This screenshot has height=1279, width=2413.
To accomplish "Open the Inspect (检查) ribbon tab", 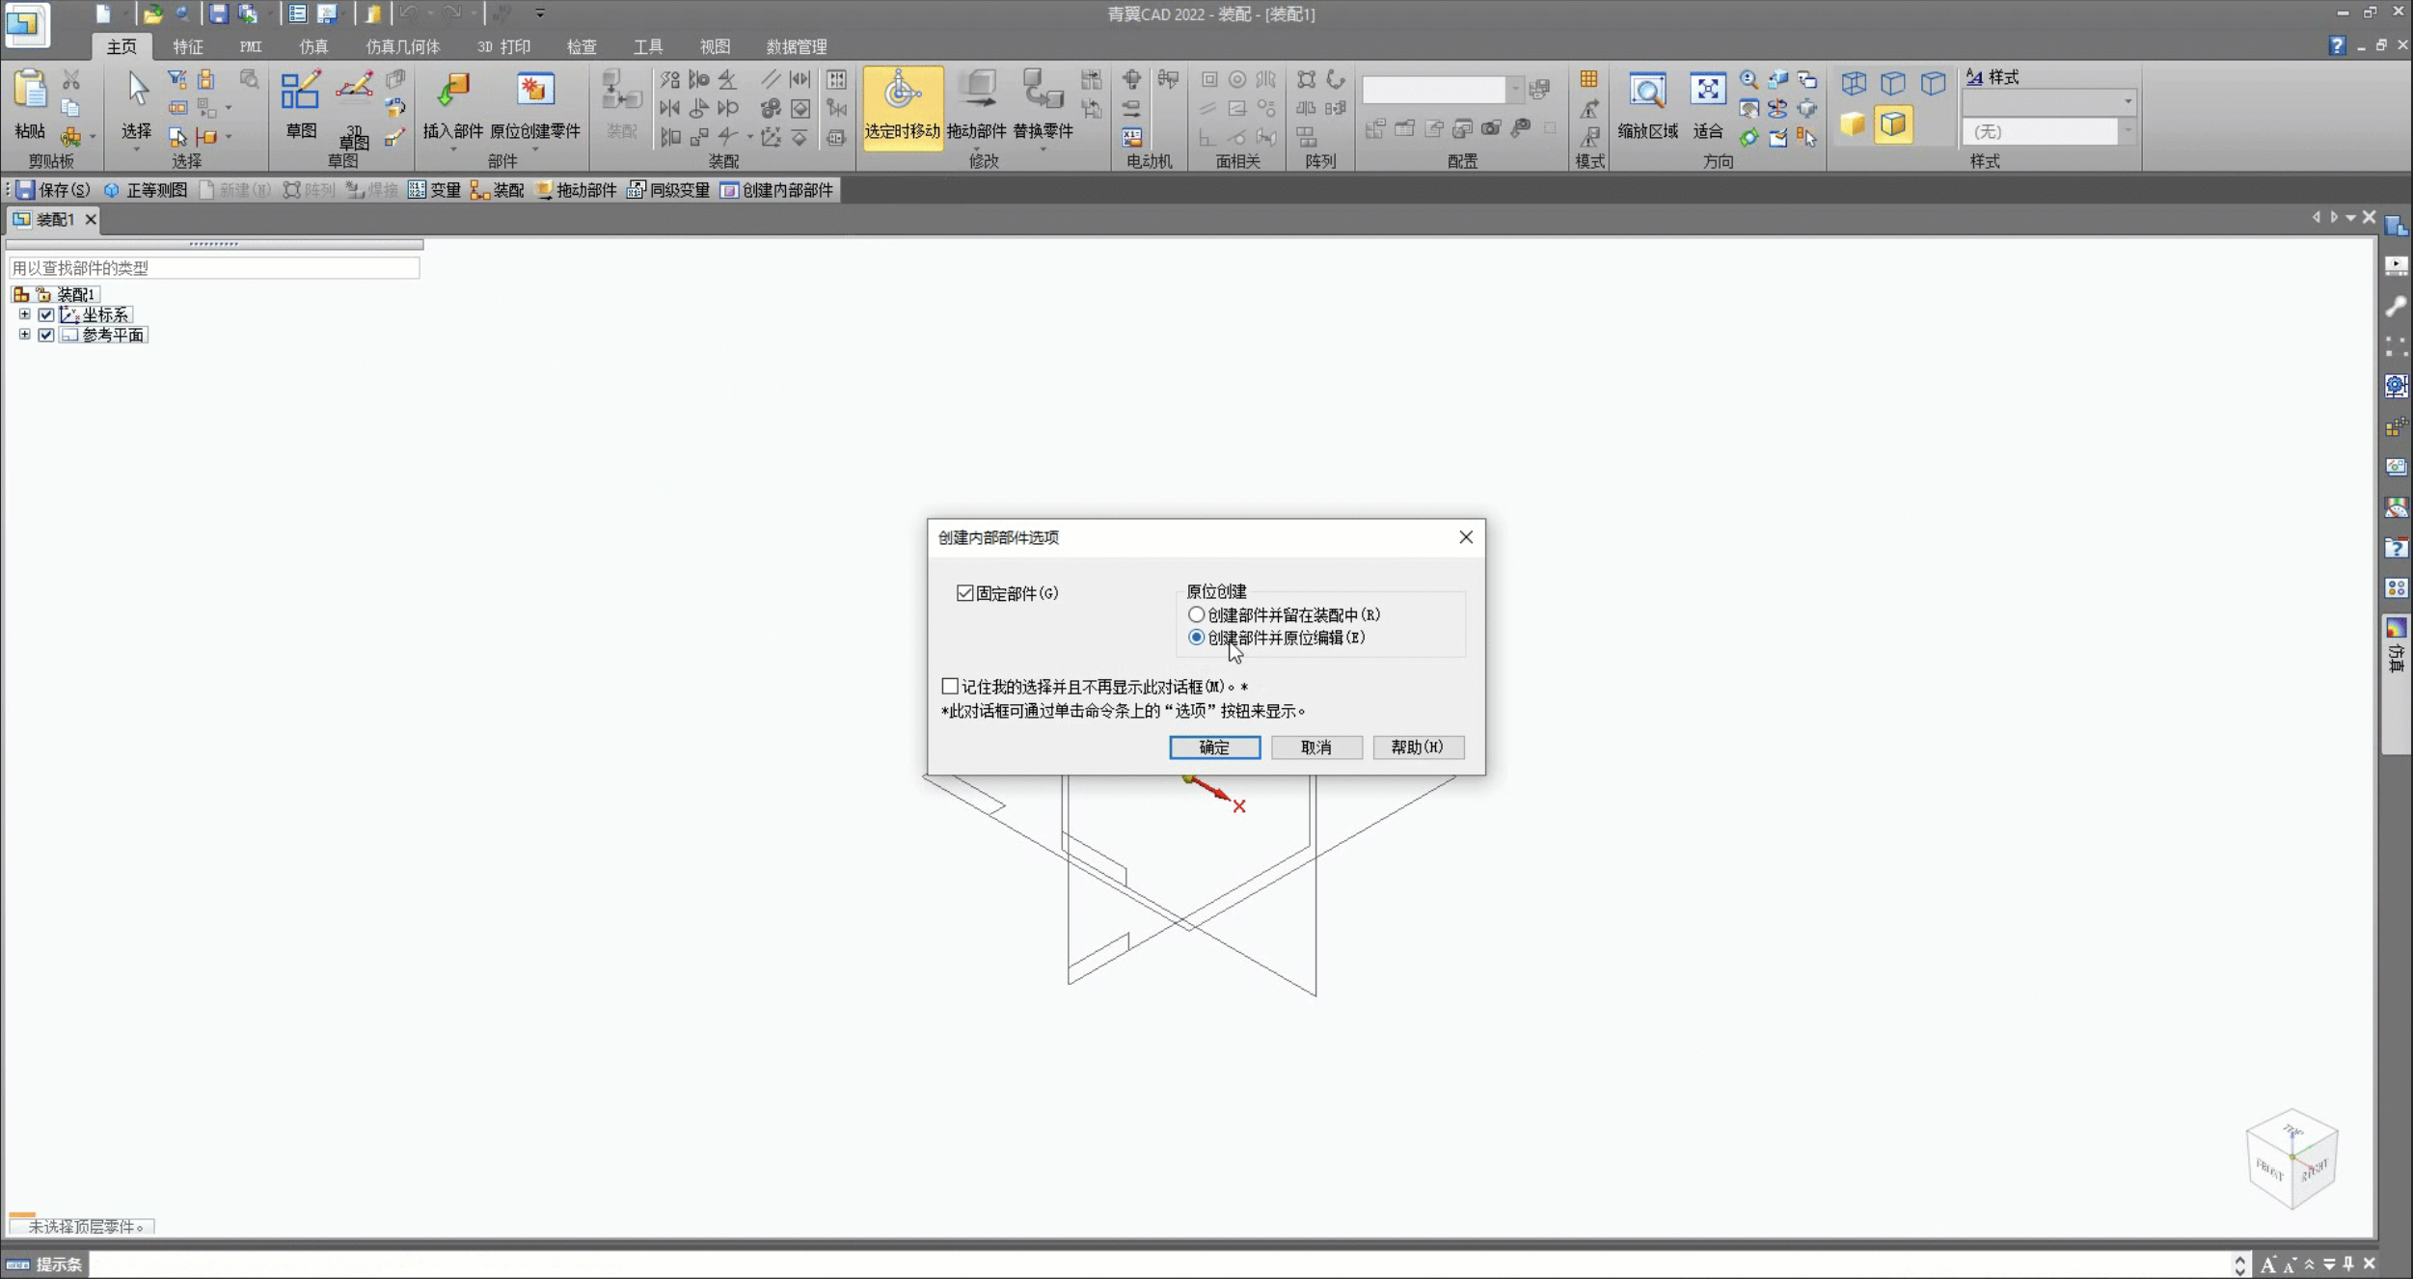I will pyautogui.click(x=582, y=46).
